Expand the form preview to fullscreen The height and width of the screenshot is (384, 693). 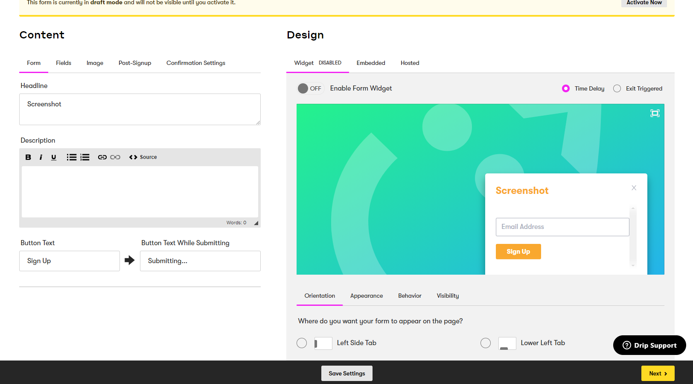coord(655,113)
